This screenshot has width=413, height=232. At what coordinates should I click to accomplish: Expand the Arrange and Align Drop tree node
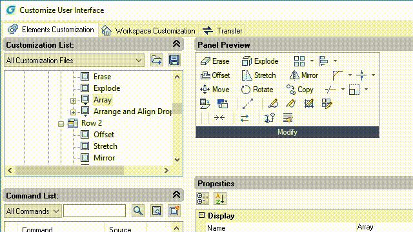(x=73, y=112)
